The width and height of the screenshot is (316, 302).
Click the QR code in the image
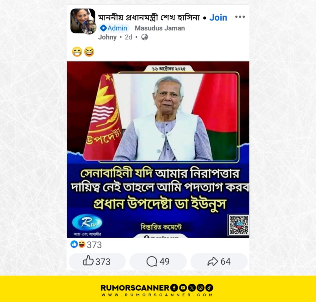[x=239, y=225]
